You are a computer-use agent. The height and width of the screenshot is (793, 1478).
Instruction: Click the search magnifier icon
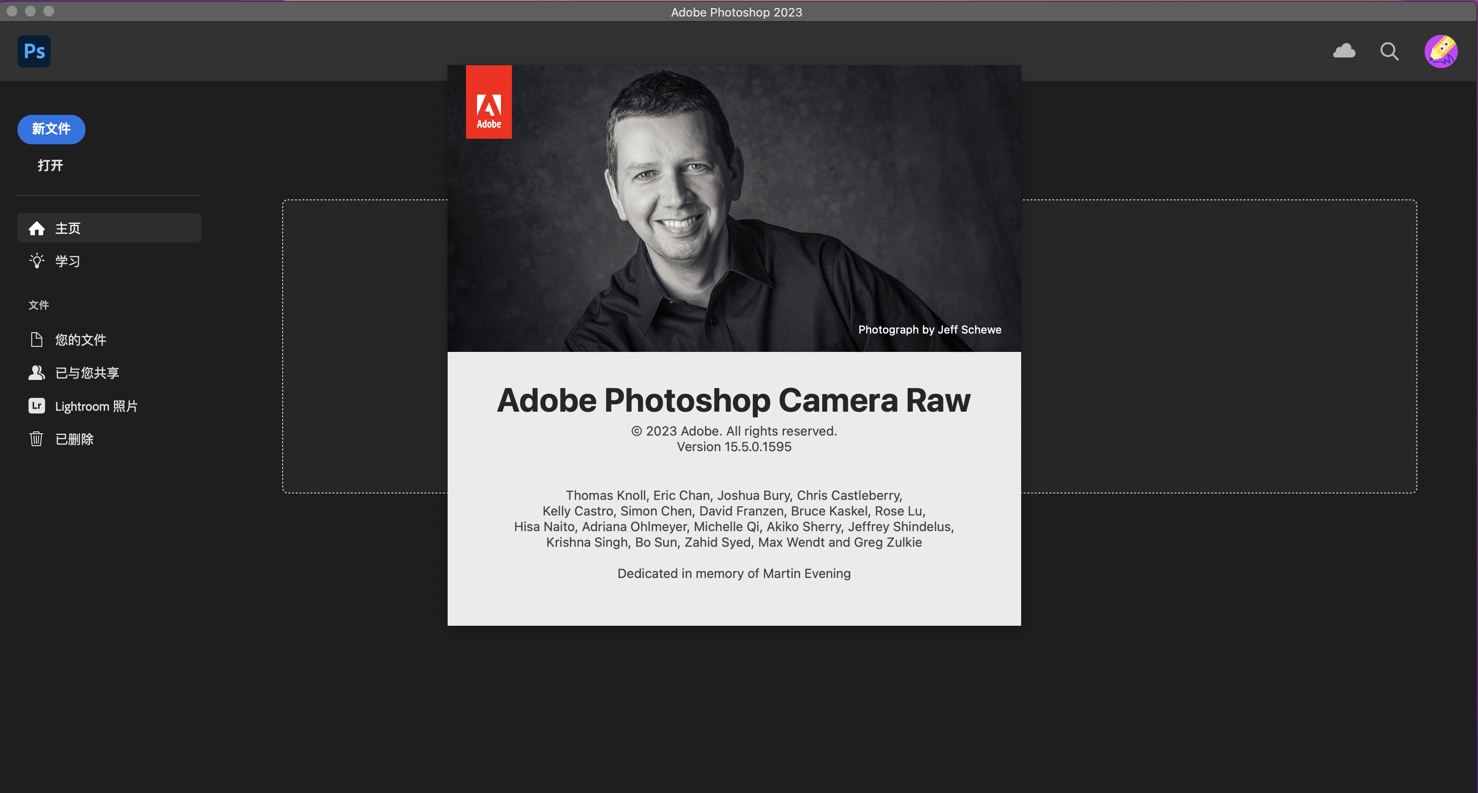[x=1389, y=51]
